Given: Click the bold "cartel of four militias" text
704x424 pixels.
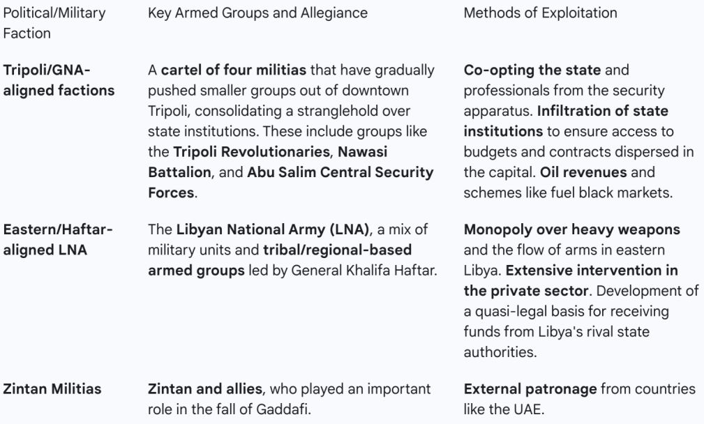Looking at the screenshot, I should point(234,70).
